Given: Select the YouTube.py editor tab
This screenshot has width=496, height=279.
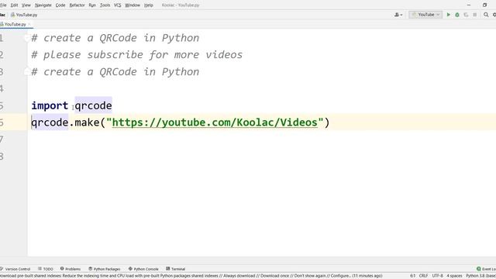Looking at the screenshot, I should (x=15, y=24).
